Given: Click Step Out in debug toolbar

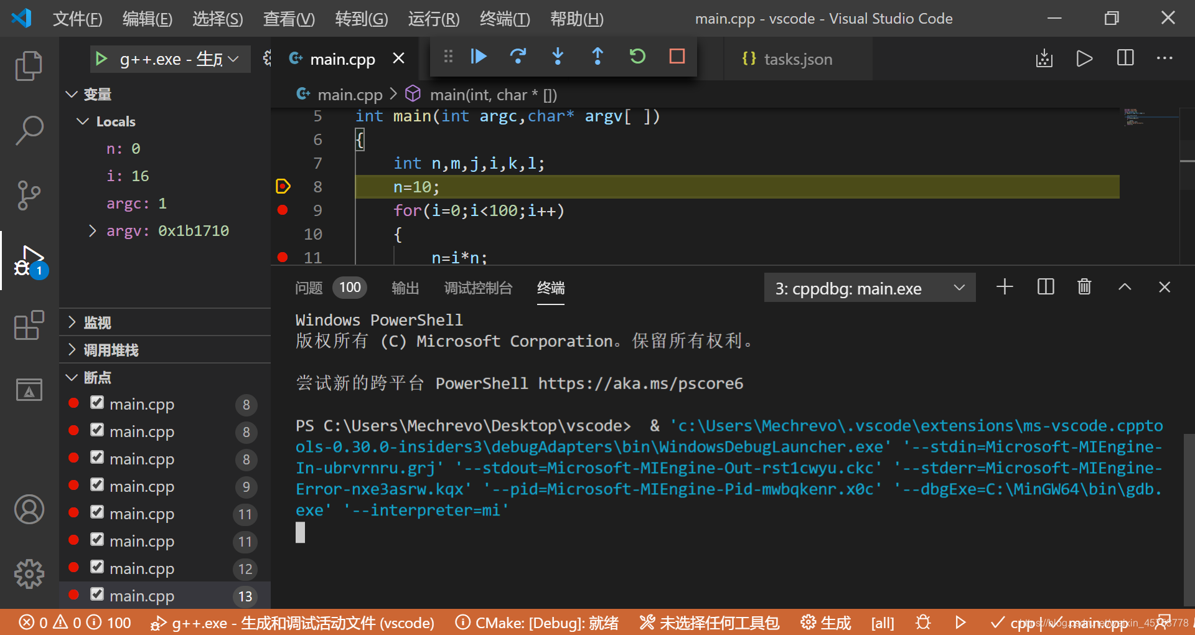Looking at the screenshot, I should 597,57.
